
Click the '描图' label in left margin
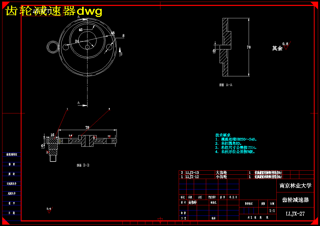point(11,164)
